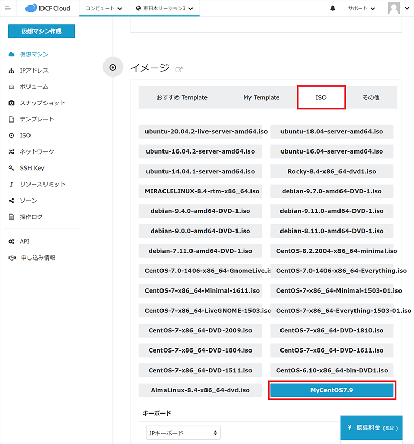This screenshot has width=414, height=444.
Task: Select Rocky-8.4-x86_64-dvd1.iso
Action: [332, 171]
